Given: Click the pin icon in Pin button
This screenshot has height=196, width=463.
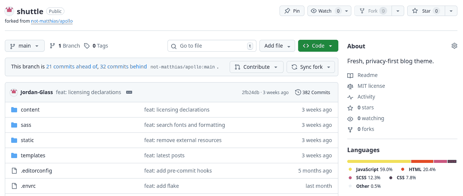Looking at the screenshot, I should 287,11.
